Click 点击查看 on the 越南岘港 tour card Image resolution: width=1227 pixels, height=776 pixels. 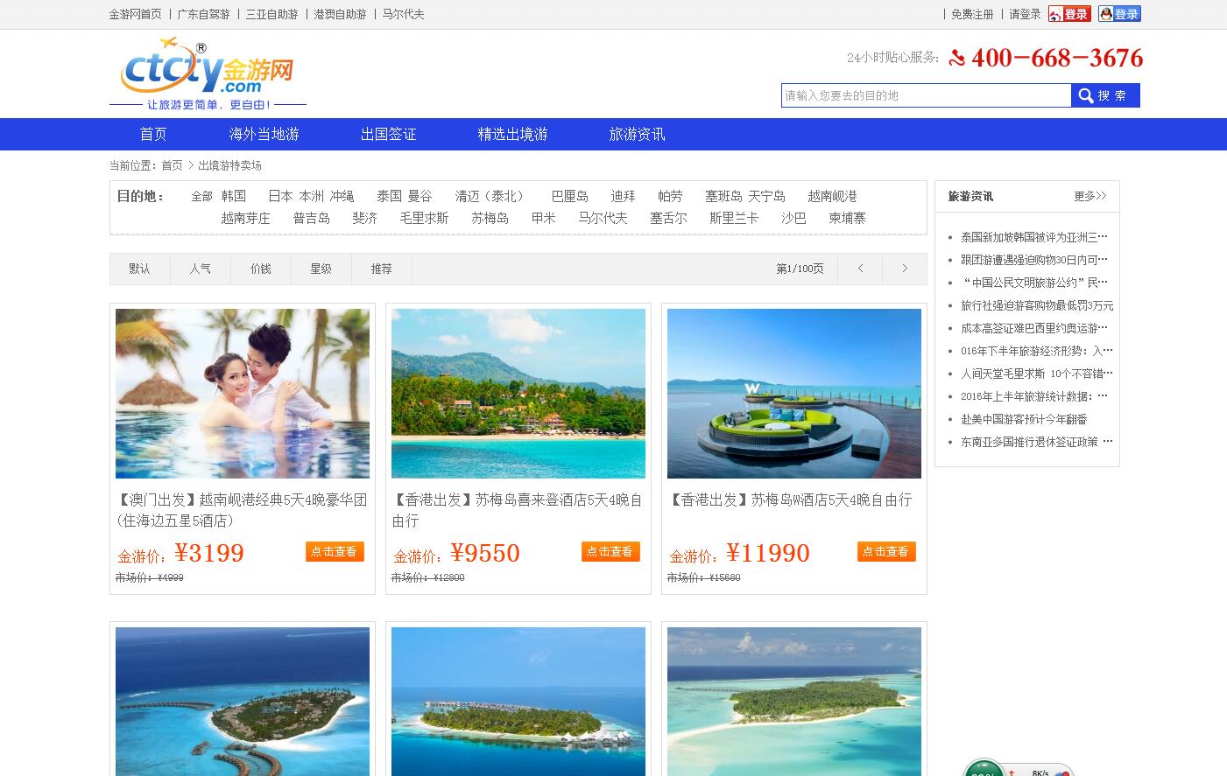coord(335,552)
